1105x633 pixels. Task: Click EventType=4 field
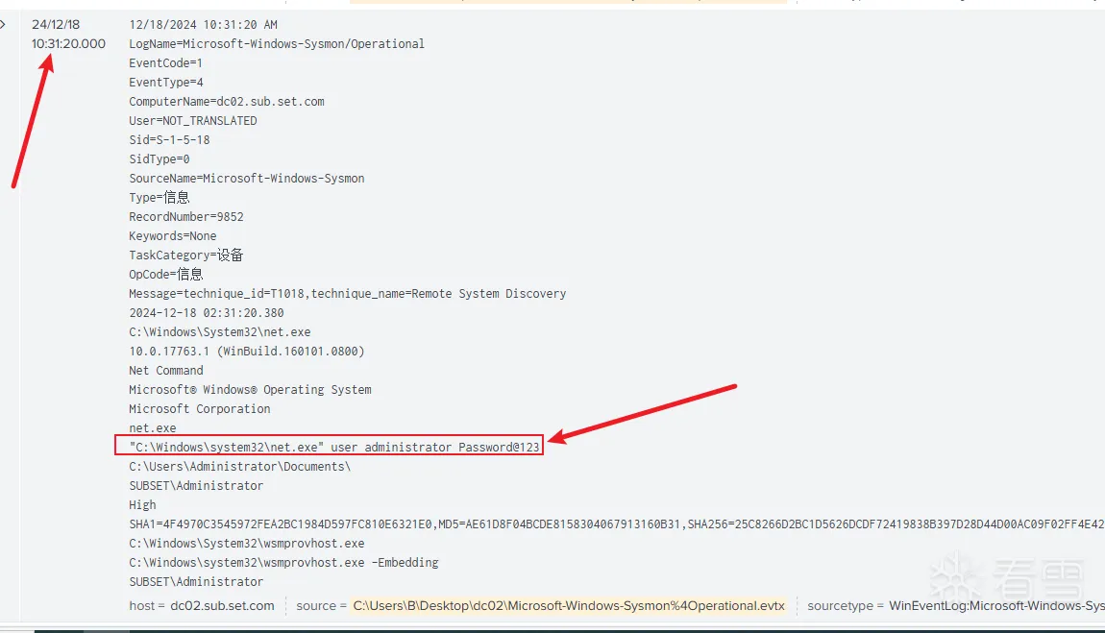click(x=165, y=82)
